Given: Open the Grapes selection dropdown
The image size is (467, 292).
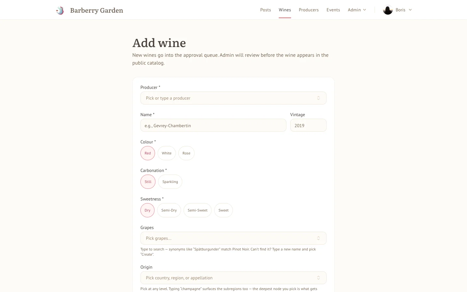Looking at the screenshot, I should point(233,238).
